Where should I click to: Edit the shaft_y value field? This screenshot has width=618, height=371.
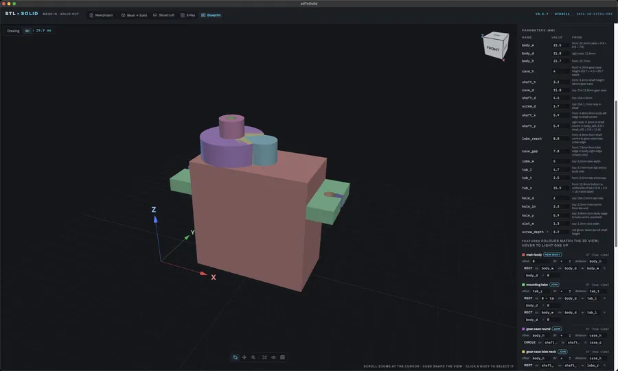(560, 126)
